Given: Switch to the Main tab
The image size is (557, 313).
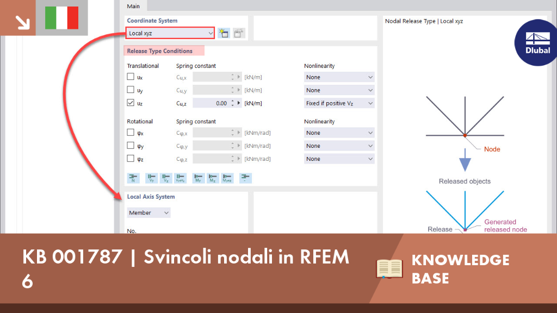Looking at the screenshot, I should pyautogui.click(x=134, y=6).
